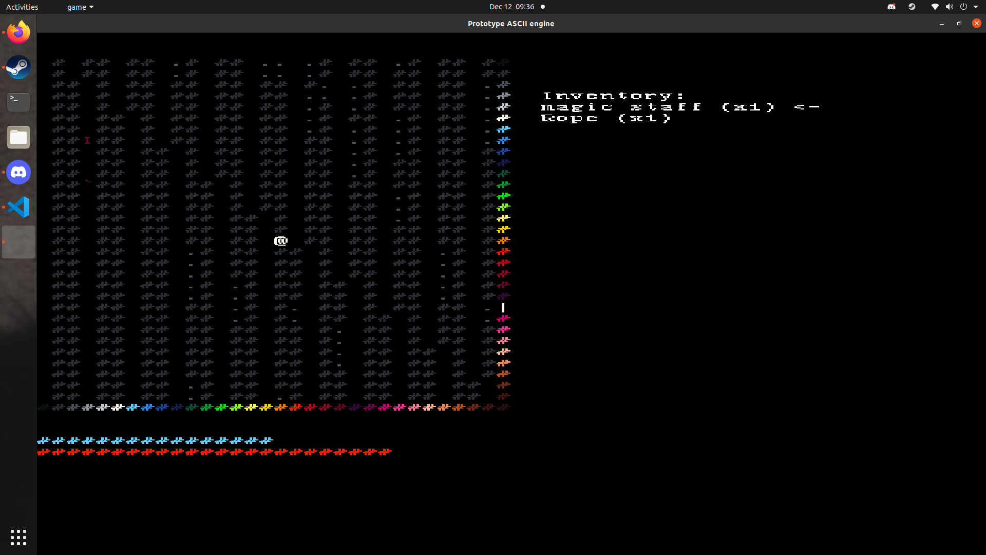Open Visual Studio Code from the dock
This screenshot has width=986, height=555.
(18, 207)
